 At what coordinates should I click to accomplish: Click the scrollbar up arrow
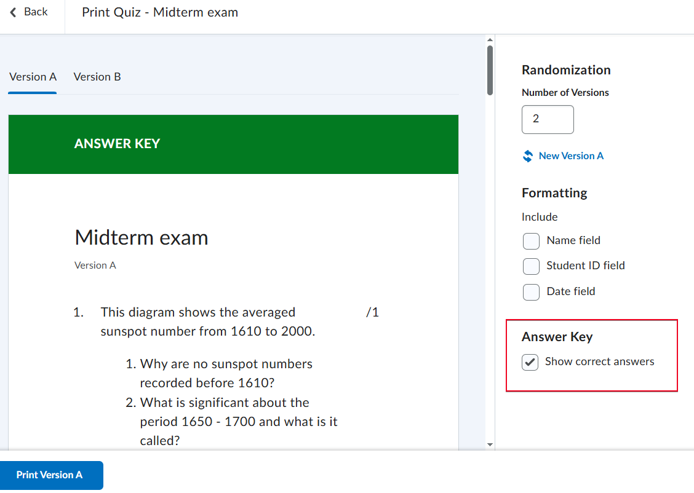(x=490, y=41)
